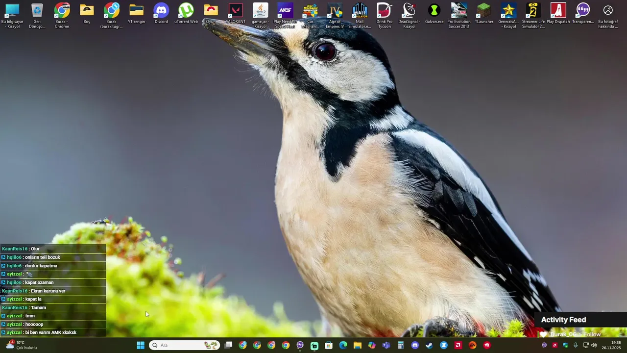
Task: Click chat message 'kapat la'
Action: [x=33, y=299]
